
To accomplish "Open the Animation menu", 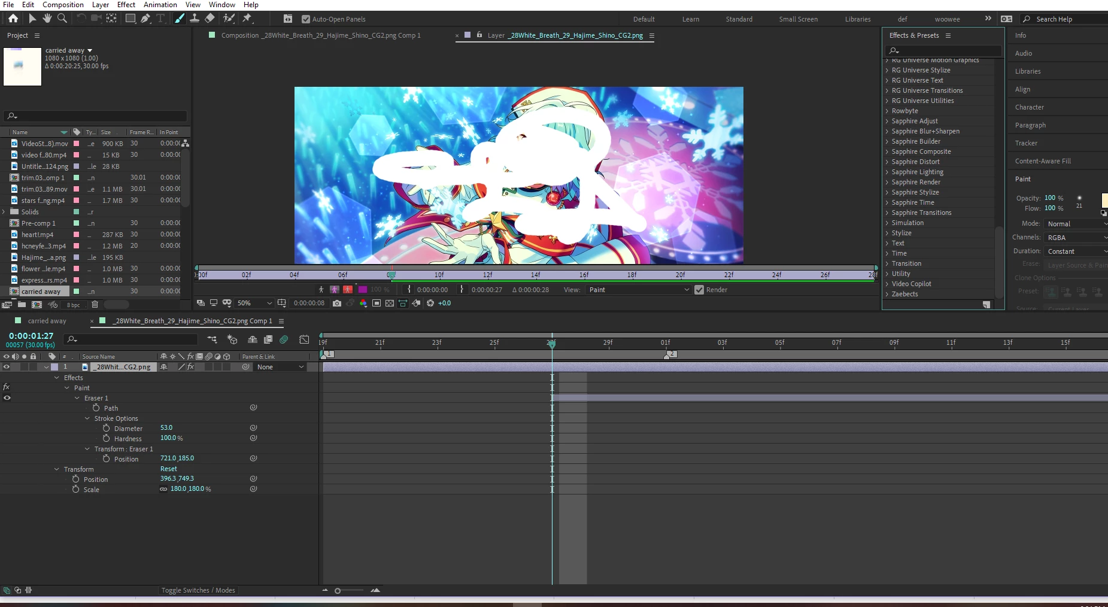I will (160, 5).
